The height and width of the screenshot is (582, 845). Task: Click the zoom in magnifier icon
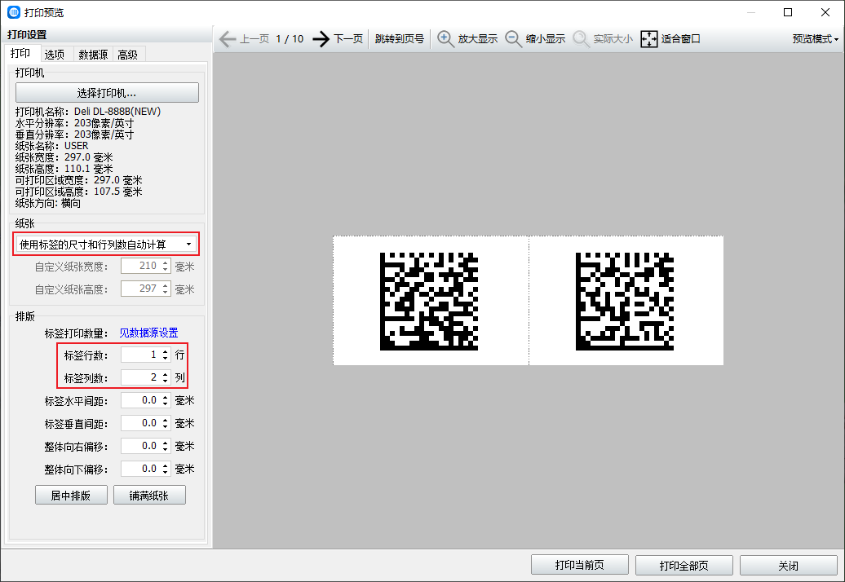pos(445,39)
